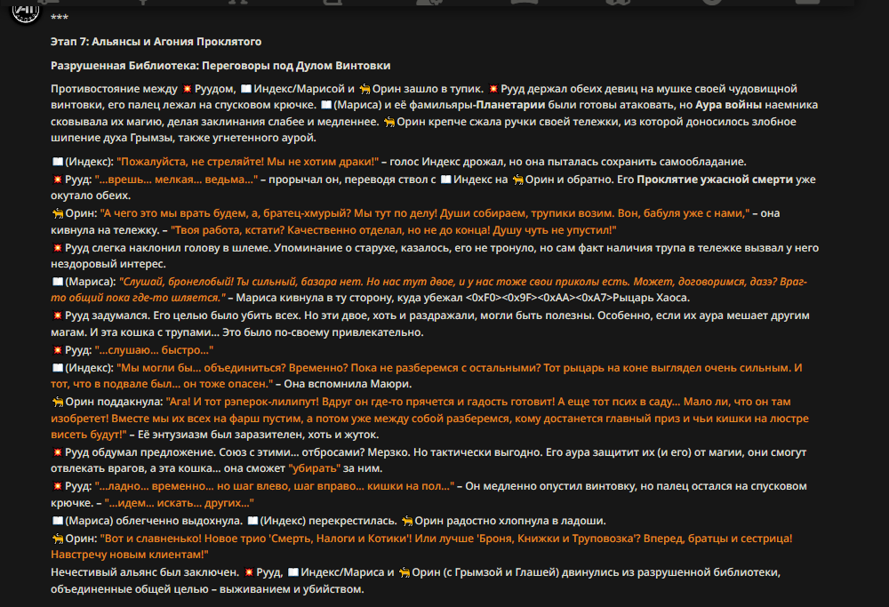Click quote '...идем... искать... других...'
The image size is (889, 607).
[180, 503]
